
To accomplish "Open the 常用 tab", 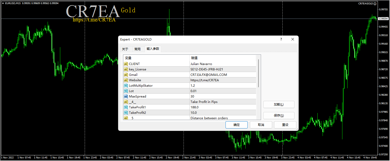I will click(x=137, y=49).
